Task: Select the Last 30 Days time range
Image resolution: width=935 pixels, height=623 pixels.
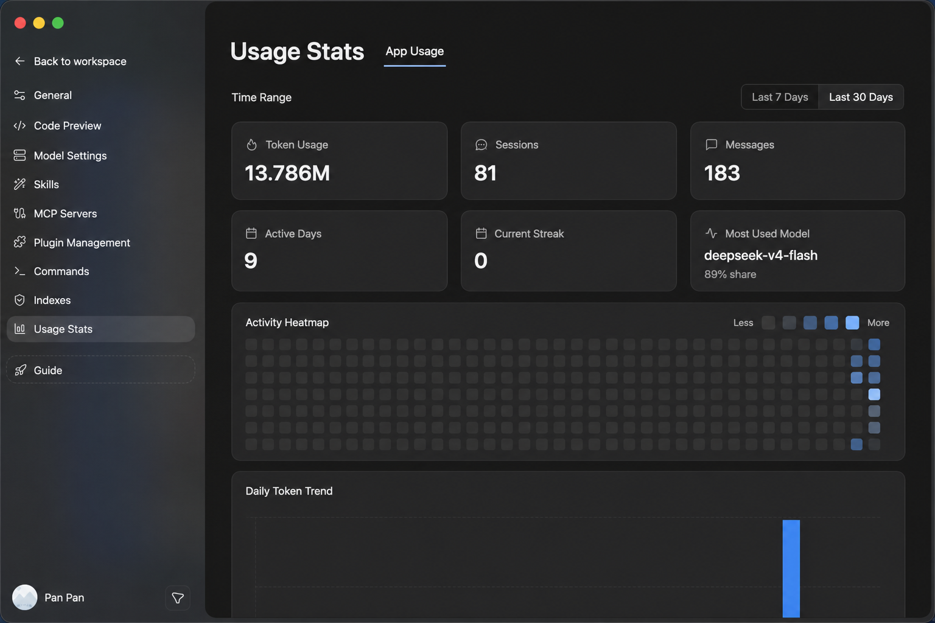Action: 861,97
